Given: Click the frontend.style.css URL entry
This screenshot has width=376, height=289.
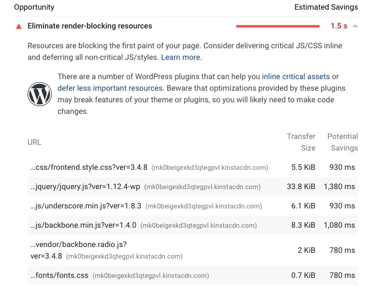Looking at the screenshot, I should (89, 167).
